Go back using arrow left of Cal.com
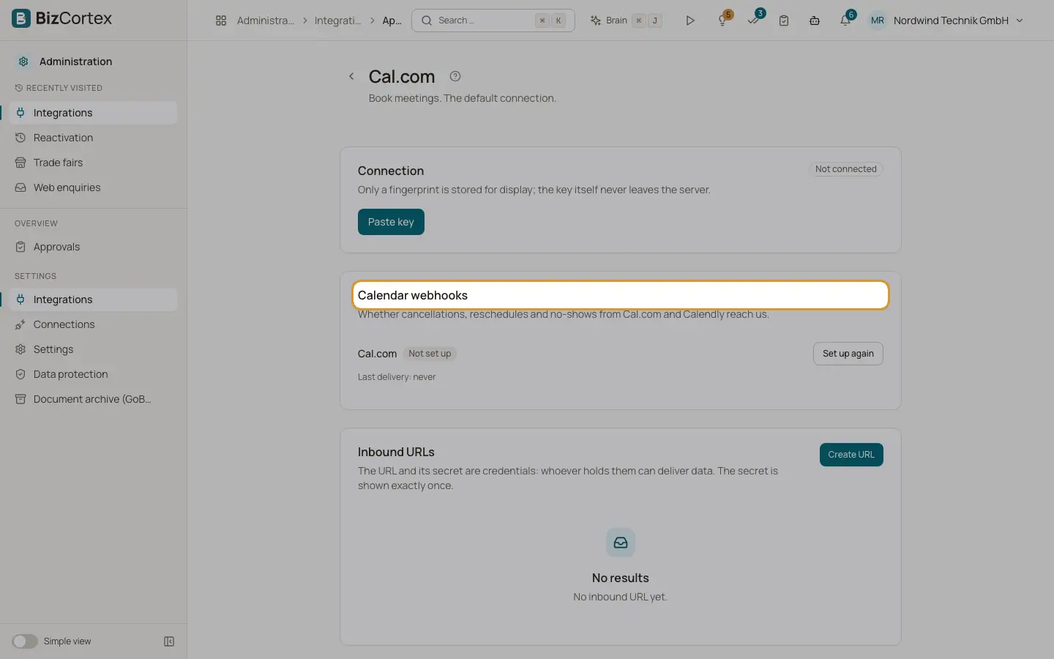Image resolution: width=1054 pixels, height=659 pixels. 351,76
